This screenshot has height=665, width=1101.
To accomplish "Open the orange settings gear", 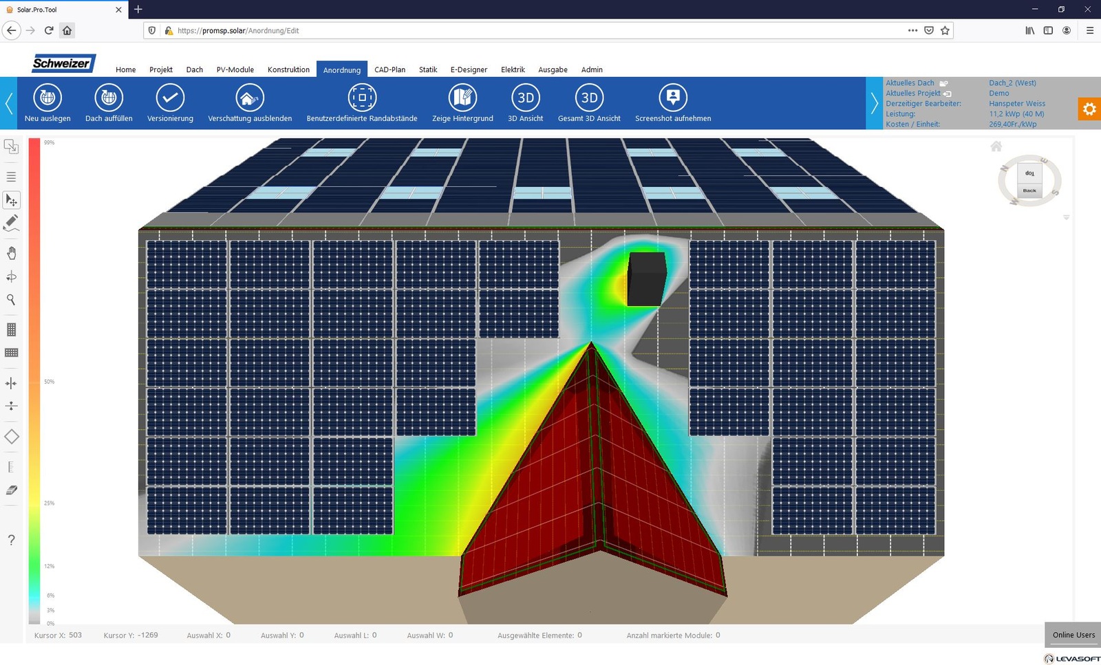I will pos(1089,109).
